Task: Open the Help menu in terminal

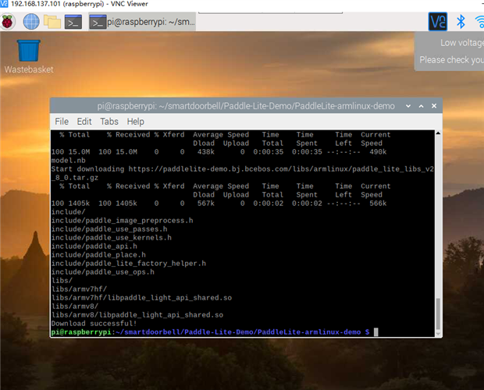Action: (x=136, y=122)
